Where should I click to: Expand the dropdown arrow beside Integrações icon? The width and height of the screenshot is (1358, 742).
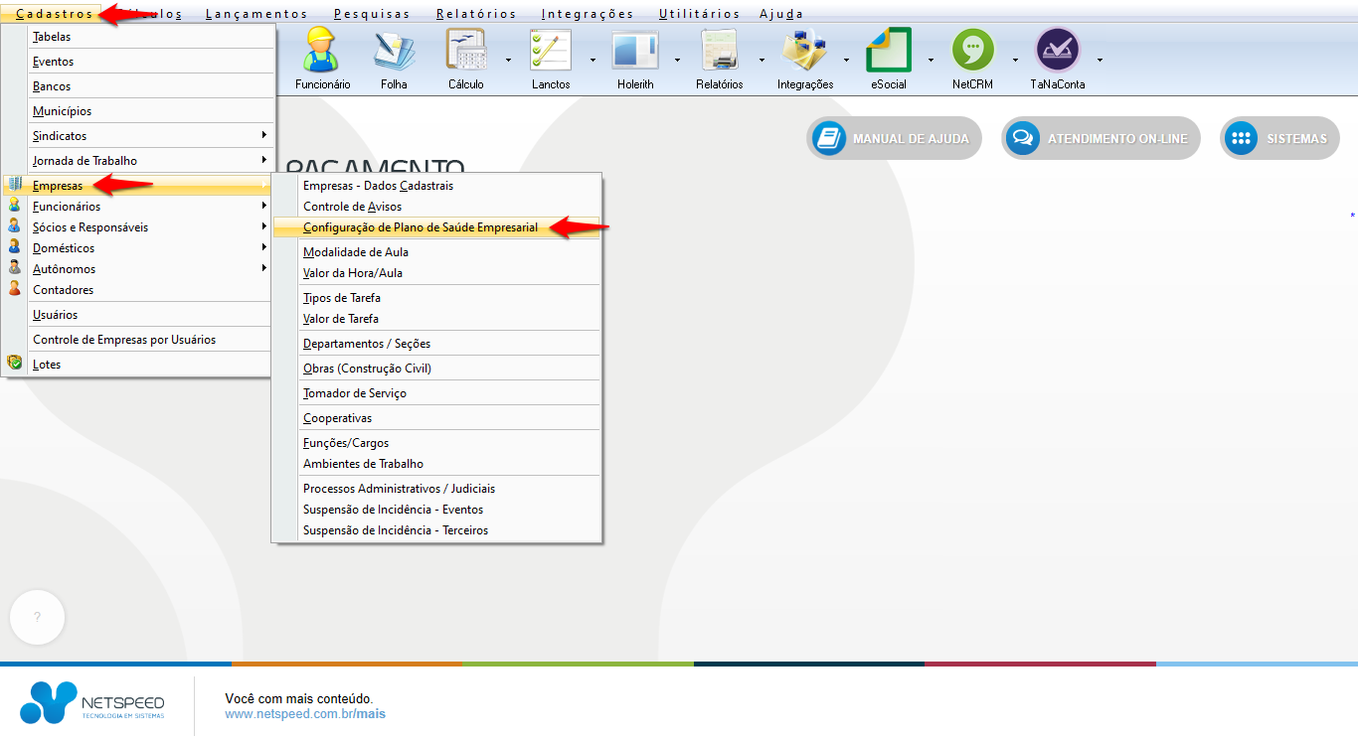coord(846,60)
